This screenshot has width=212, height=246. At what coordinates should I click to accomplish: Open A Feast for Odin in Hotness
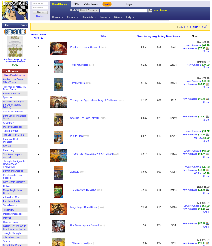[x=12, y=197]
